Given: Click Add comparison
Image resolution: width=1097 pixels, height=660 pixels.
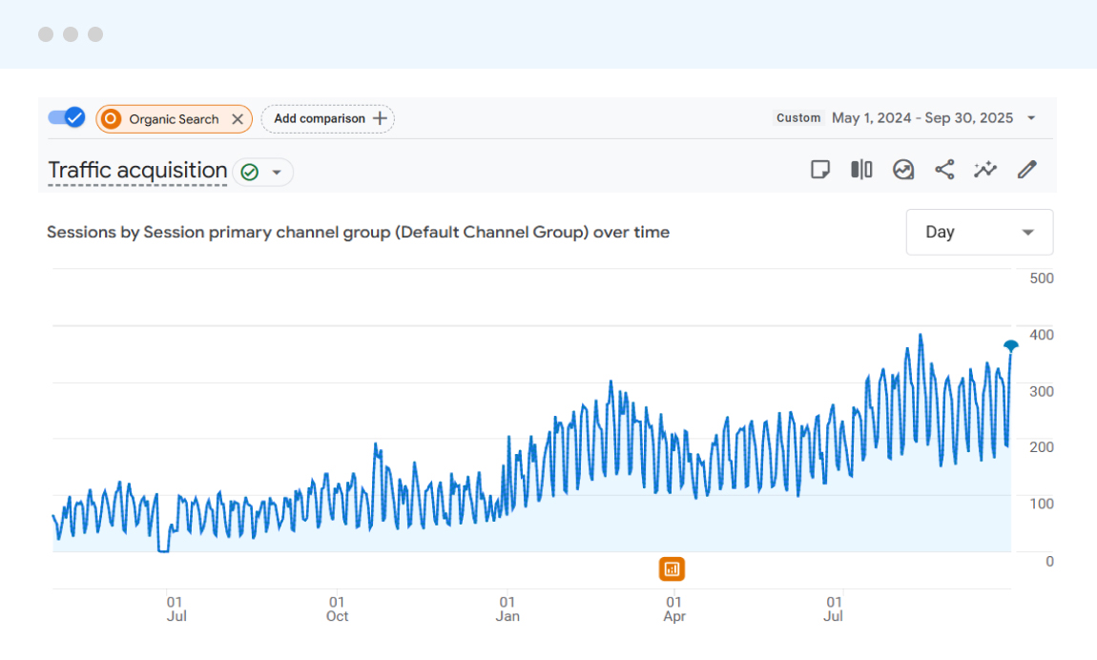Looking at the screenshot, I should pos(327,118).
